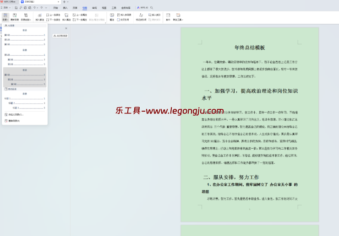Choose the two-level TOC preview template
This screenshot has height=236, width=339.
(25, 57)
